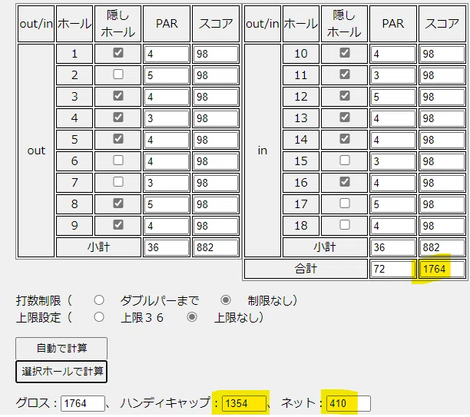470x417 pixels.
Task: Click the score field for hole 1
Action: pyautogui.click(x=216, y=54)
